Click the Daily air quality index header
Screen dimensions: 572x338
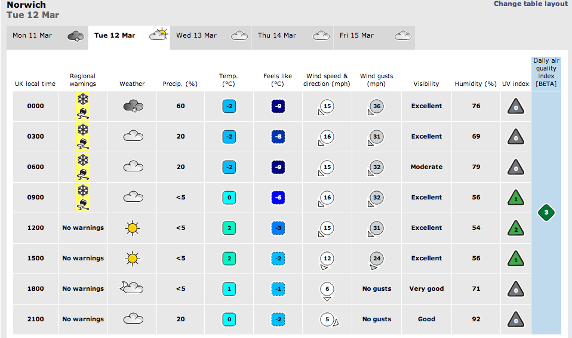pyautogui.click(x=546, y=72)
